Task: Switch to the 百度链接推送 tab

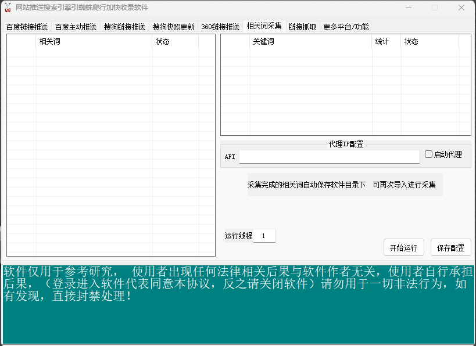Action: [27, 27]
